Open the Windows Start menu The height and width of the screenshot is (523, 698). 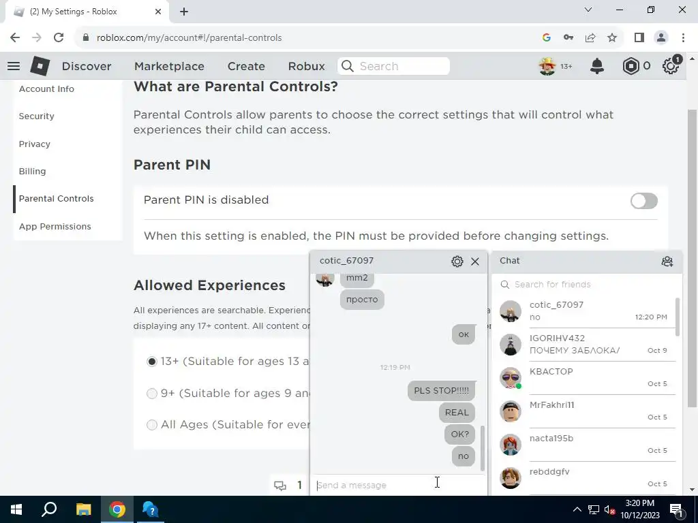coord(16,509)
